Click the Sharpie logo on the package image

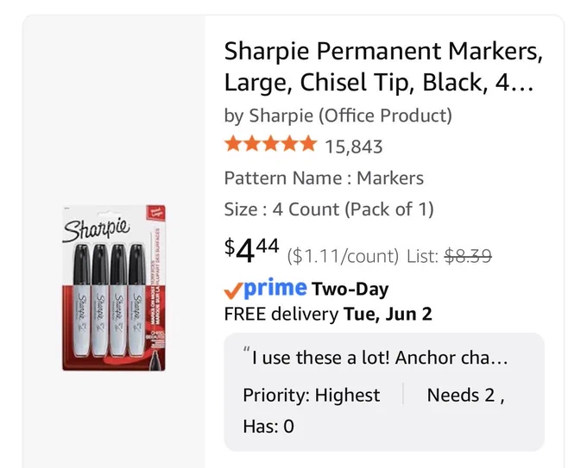[x=97, y=228]
